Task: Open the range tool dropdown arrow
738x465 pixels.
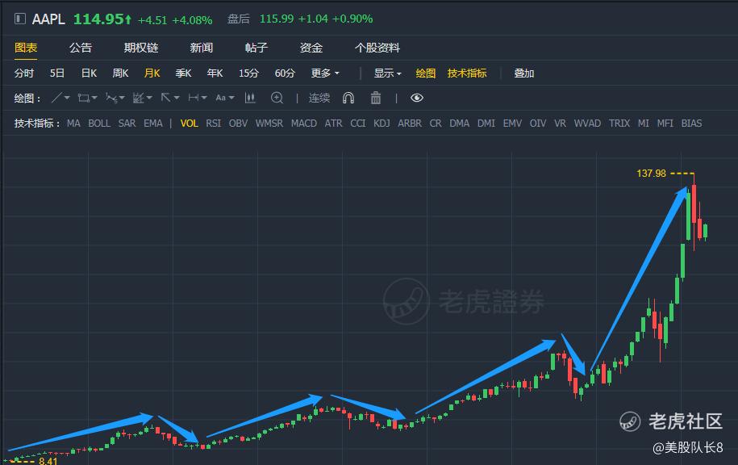Action: [204, 98]
